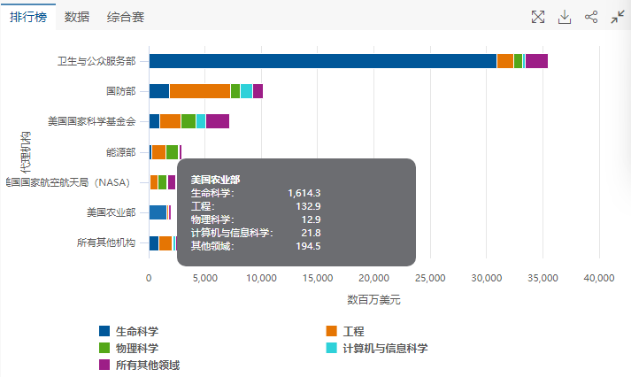Click the orange segment of 所有其他机构 bar

[165, 243]
